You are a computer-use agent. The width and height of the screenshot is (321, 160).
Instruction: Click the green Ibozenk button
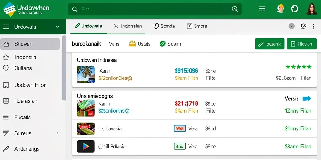coord(270,44)
